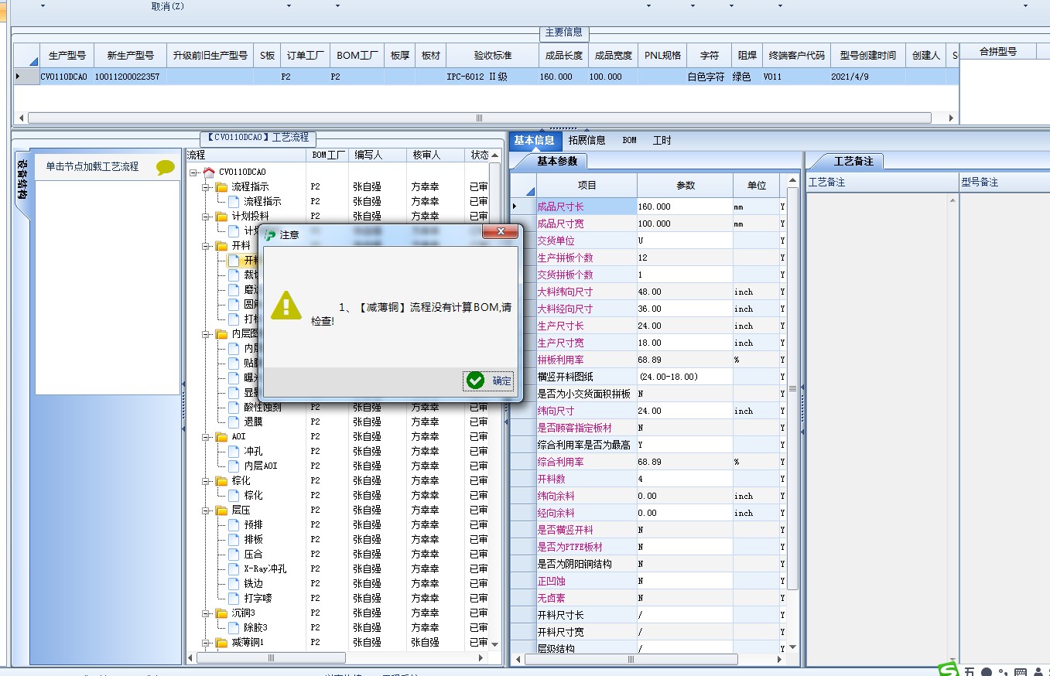Click the 交货单位 value cell U

coord(684,241)
